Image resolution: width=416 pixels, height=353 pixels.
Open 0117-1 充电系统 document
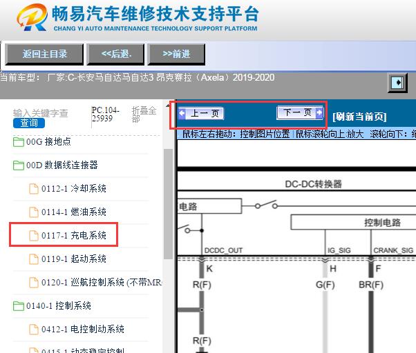pos(74,235)
